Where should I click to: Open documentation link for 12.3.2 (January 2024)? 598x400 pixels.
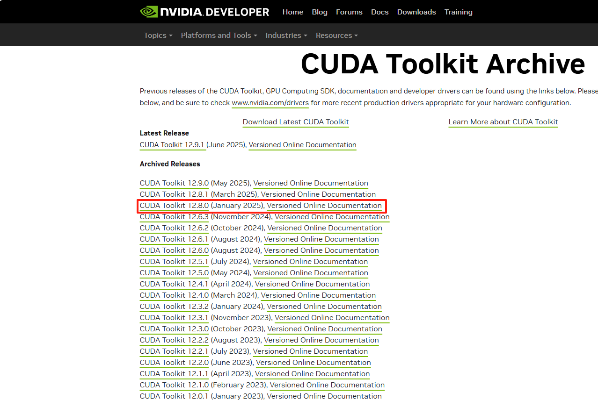[324, 307]
